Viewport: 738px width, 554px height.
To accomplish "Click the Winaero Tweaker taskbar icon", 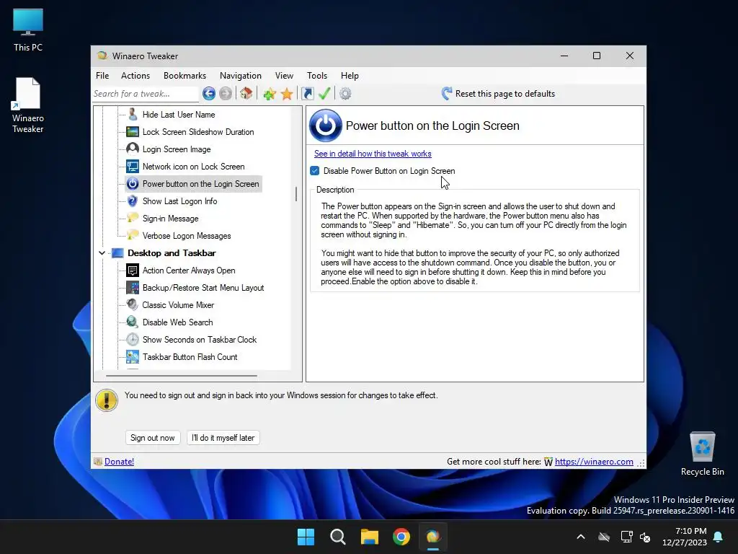I will point(433,537).
